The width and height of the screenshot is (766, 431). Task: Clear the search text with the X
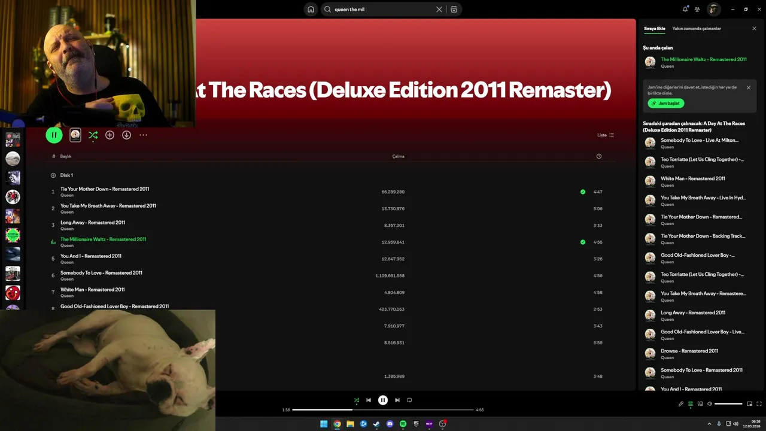pyautogui.click(x=439, y=10)
